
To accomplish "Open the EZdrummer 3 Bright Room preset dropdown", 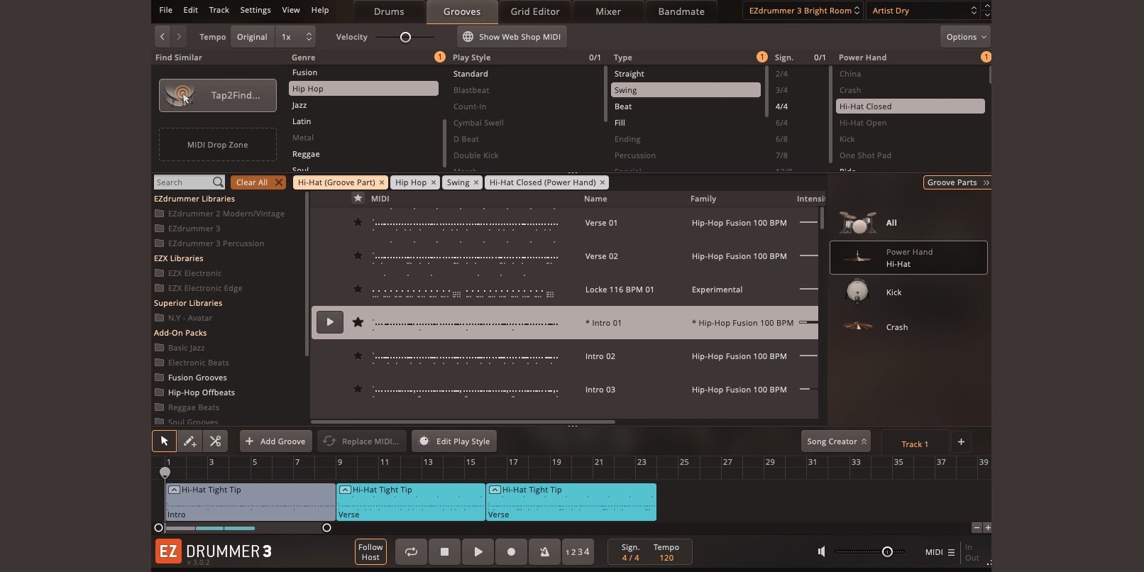I will click(803, 11).
